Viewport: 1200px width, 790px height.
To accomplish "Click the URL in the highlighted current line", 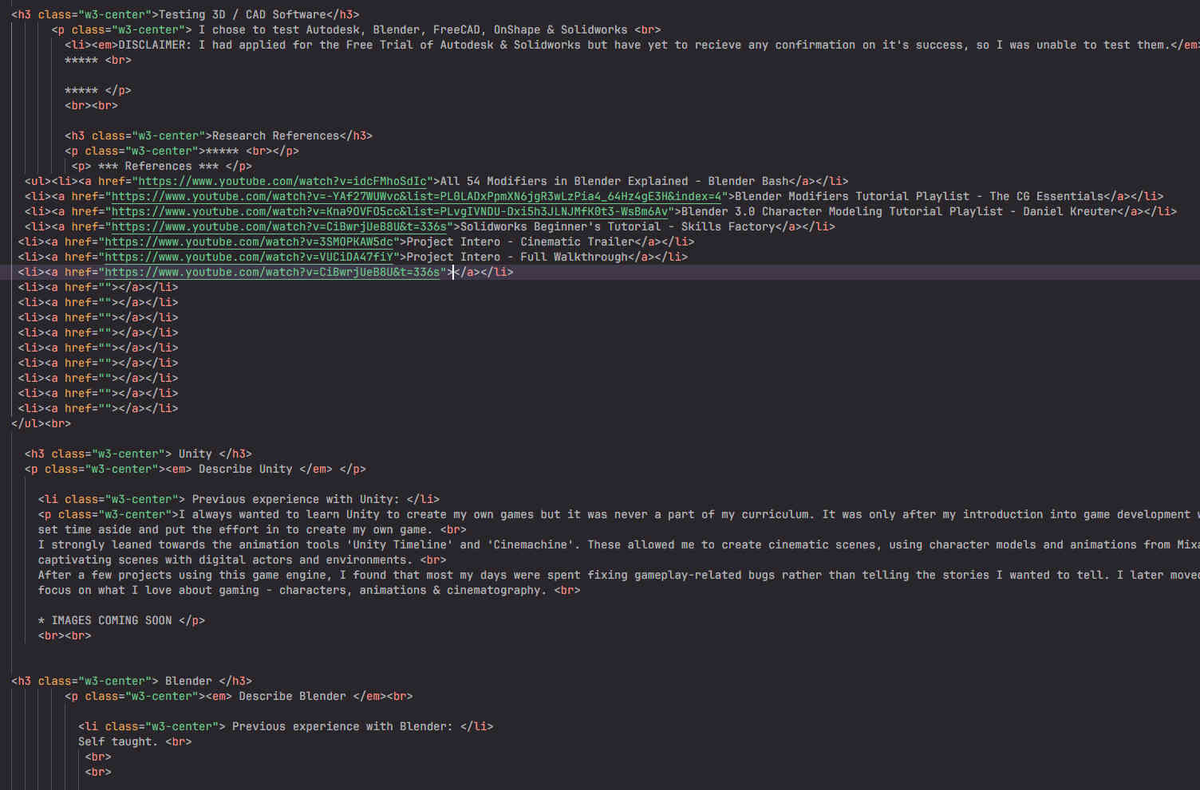I will (272, 272).
